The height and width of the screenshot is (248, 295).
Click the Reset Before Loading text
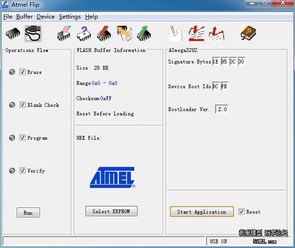coord(105,114)
